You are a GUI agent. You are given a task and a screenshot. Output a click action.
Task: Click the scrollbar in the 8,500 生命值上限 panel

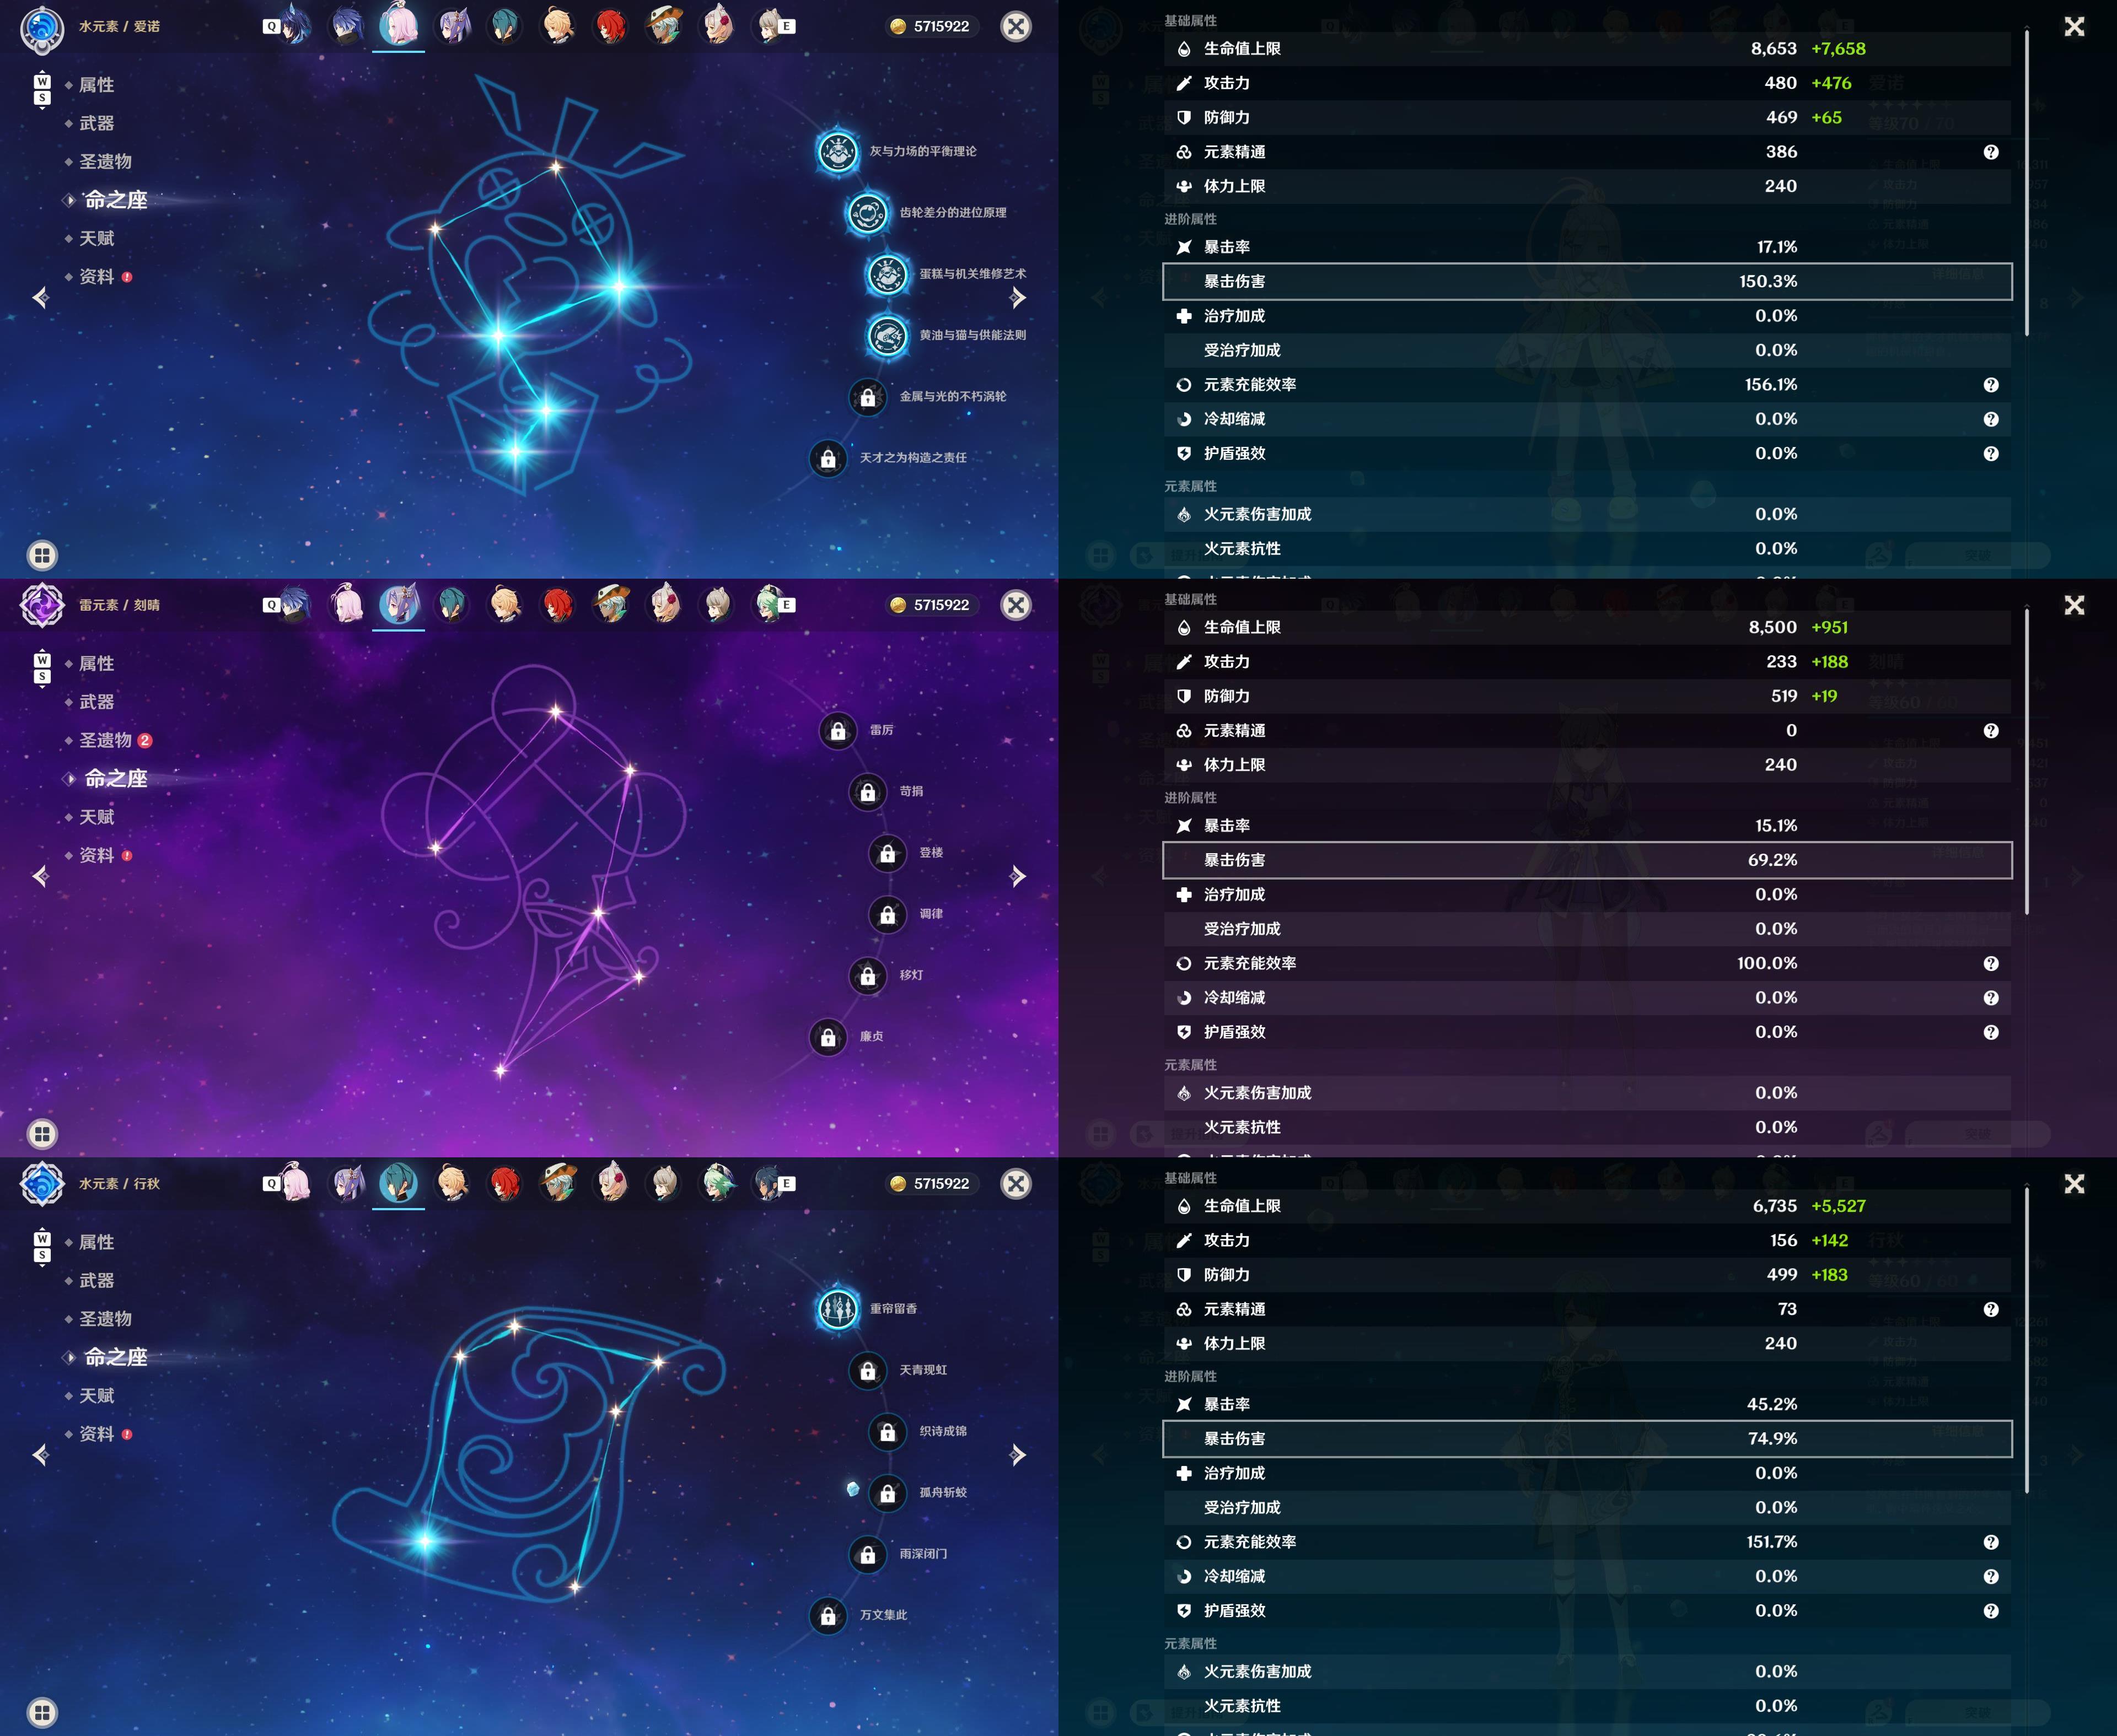point(2027,761)
